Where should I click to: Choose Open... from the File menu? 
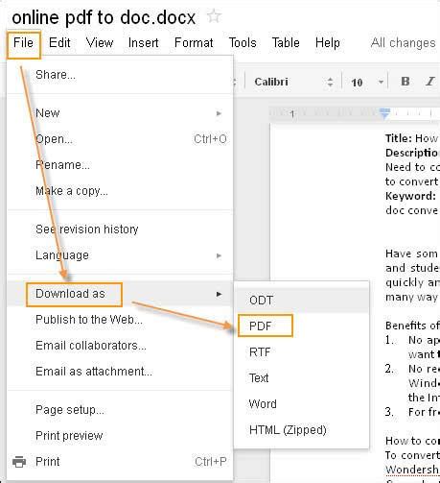[120, 139]
